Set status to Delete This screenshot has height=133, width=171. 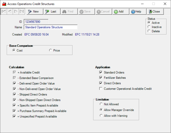point(149,31)
